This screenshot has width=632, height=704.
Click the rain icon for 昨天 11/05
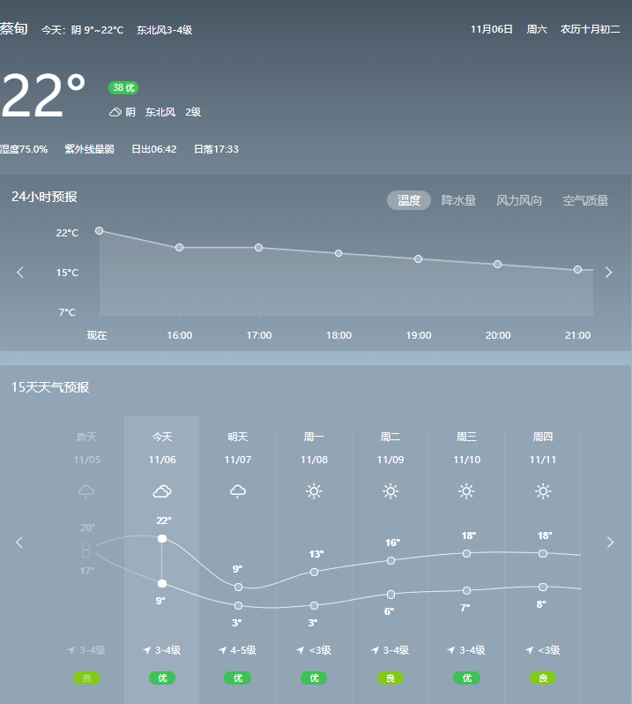click(86, 491)
